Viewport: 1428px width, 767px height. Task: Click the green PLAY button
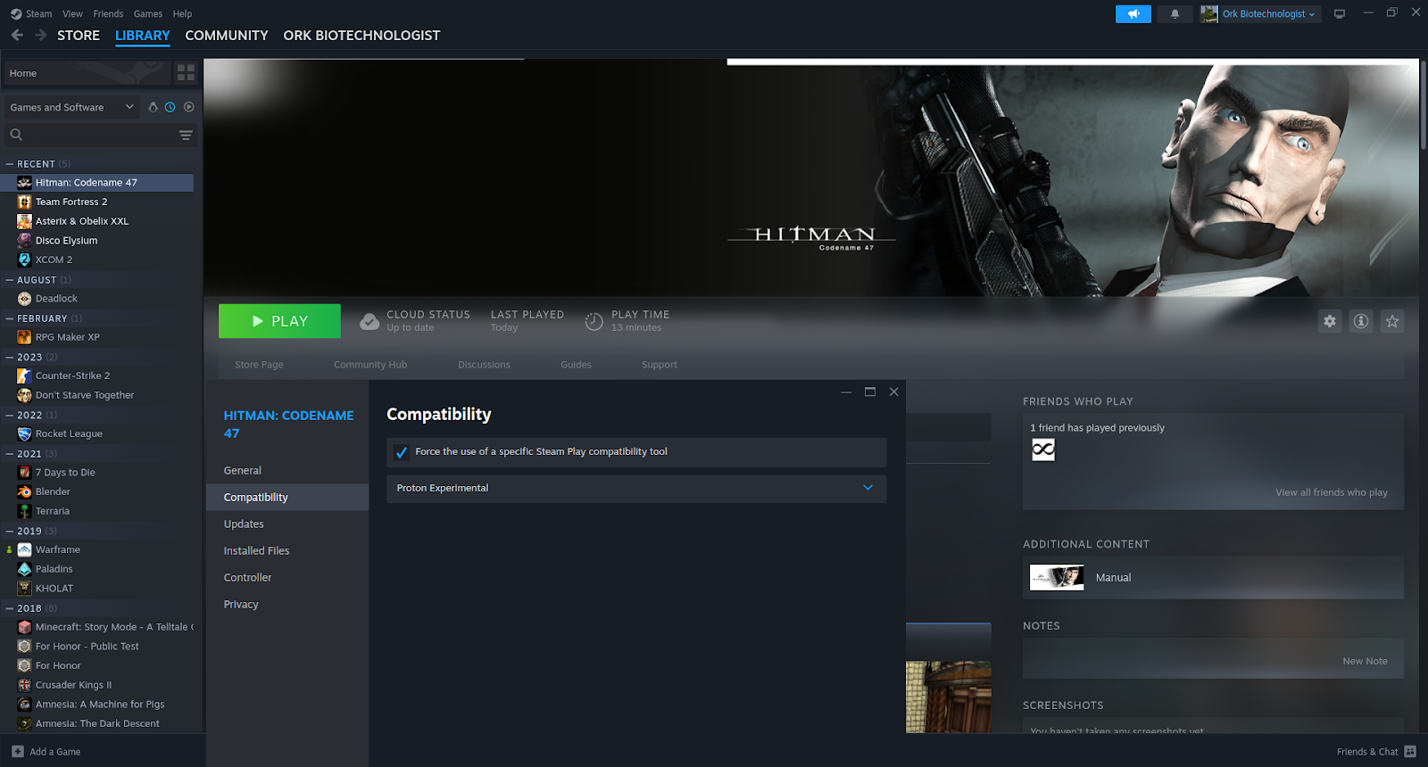pos(279,321)
